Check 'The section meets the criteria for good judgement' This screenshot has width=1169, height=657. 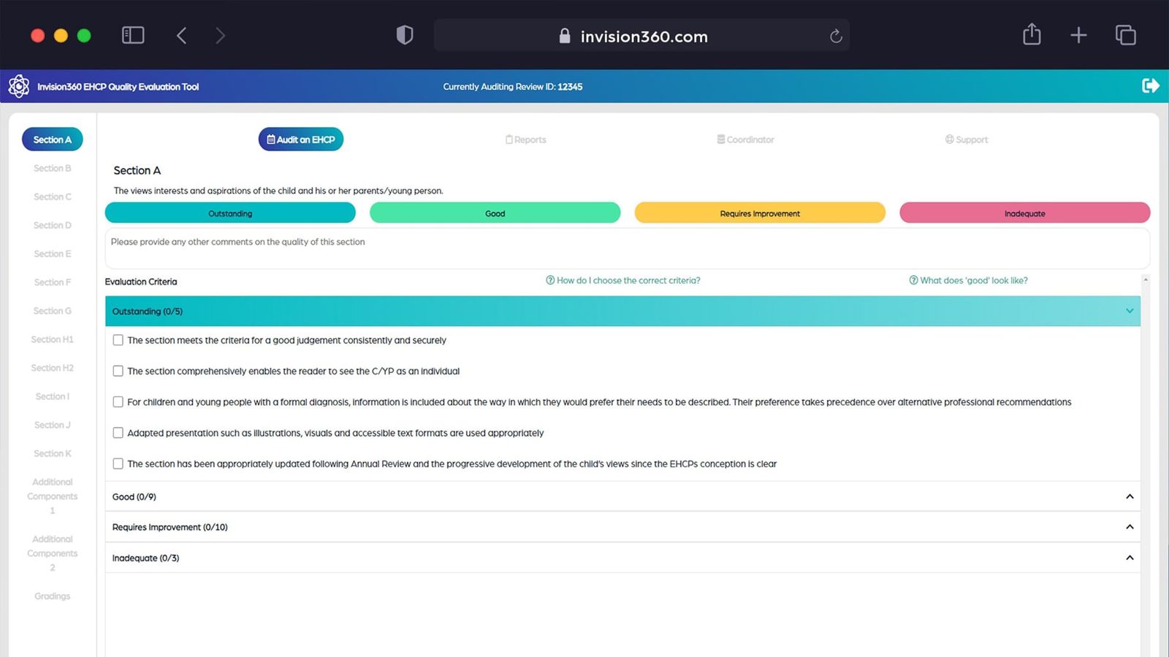click(x=118, y=339)
